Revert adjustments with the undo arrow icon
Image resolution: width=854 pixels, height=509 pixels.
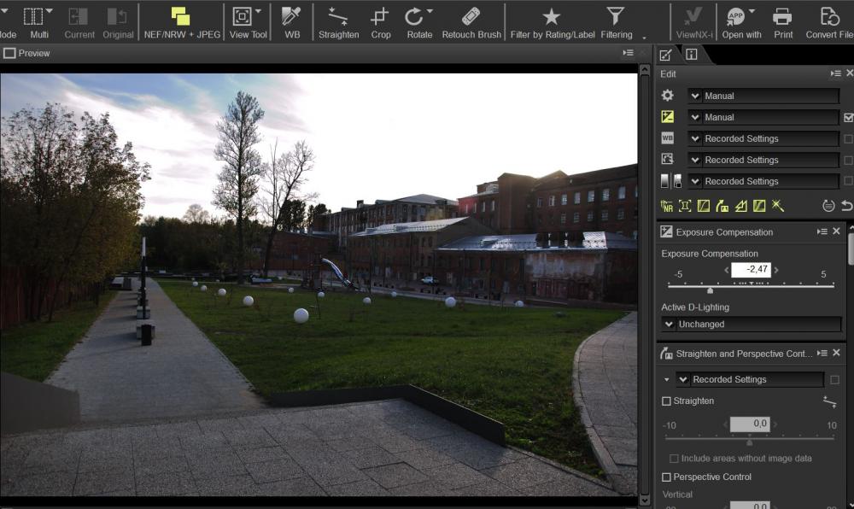pyautogui.click(x=846, y=206)
